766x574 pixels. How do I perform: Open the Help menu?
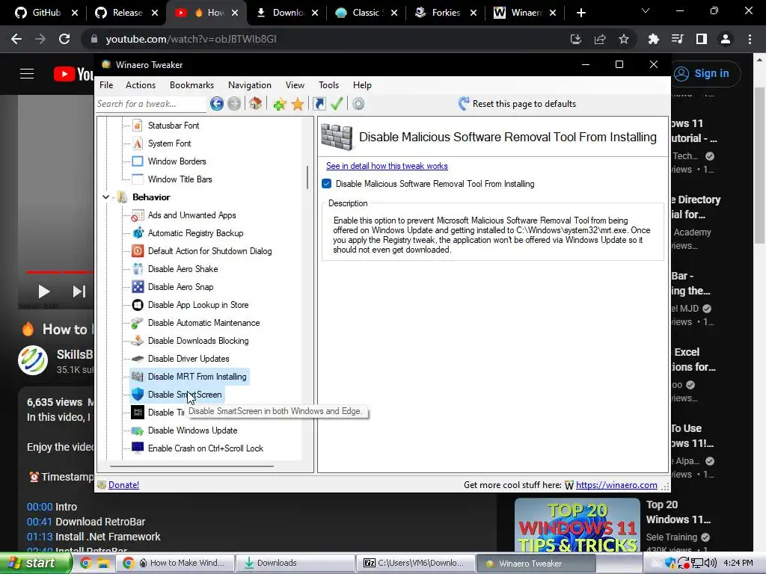pos(362,85)
